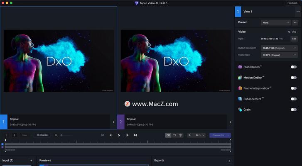Select the Input (1) panel header
Viewport: 302px width, 166px height.
point(8,161)
